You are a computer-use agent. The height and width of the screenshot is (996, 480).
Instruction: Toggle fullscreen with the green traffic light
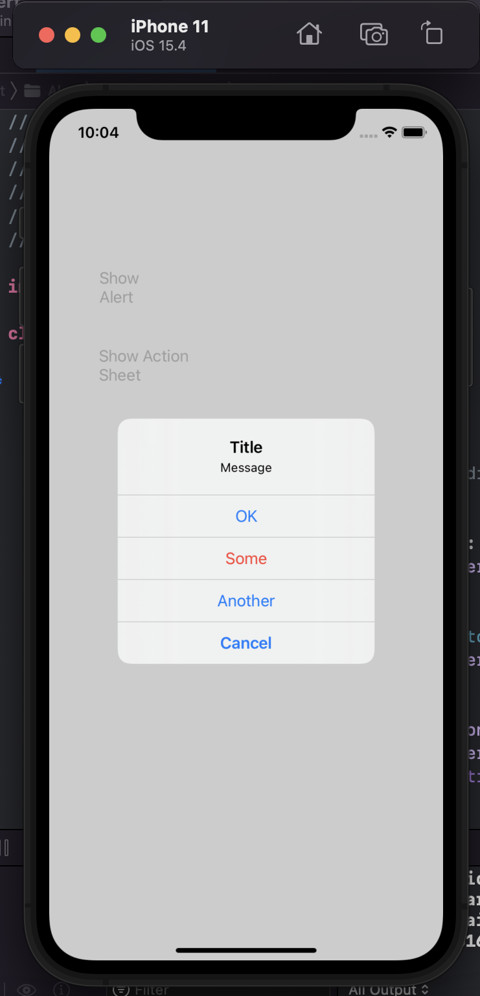(x=98, y=35)
